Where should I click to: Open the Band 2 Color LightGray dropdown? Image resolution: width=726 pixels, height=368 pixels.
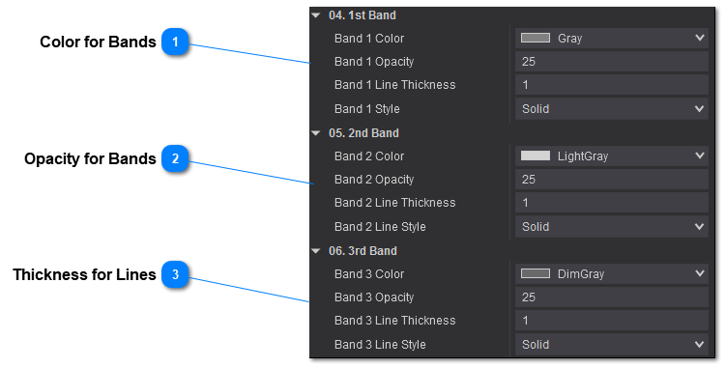coord(612,156)
